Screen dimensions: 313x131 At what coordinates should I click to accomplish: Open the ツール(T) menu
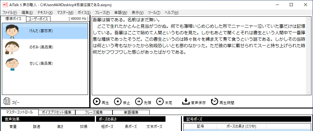(154, 13)
